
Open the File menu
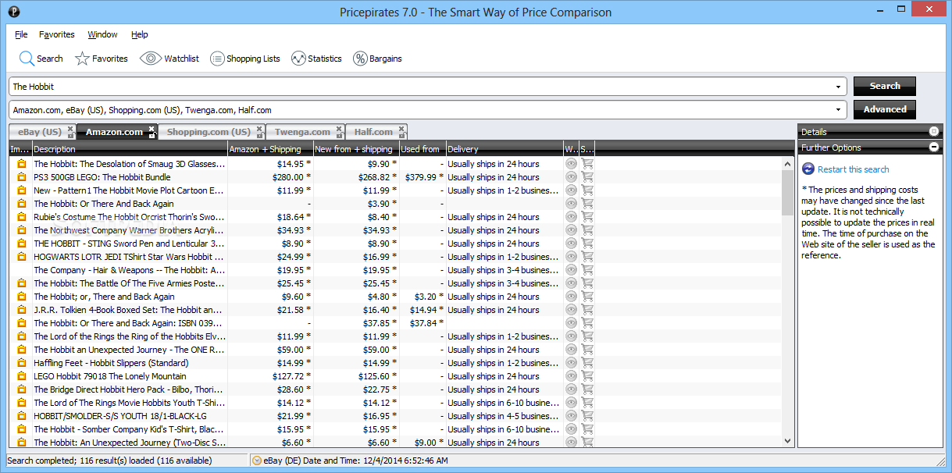coord(21,34)
